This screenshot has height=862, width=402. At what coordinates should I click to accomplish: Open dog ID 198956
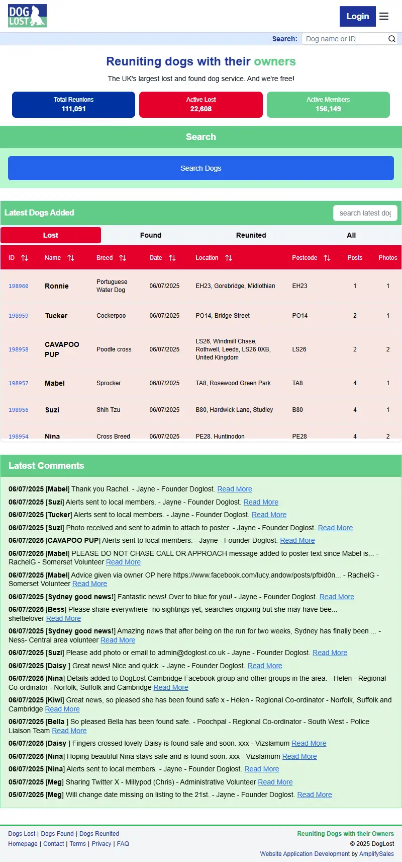coord(19,410)
